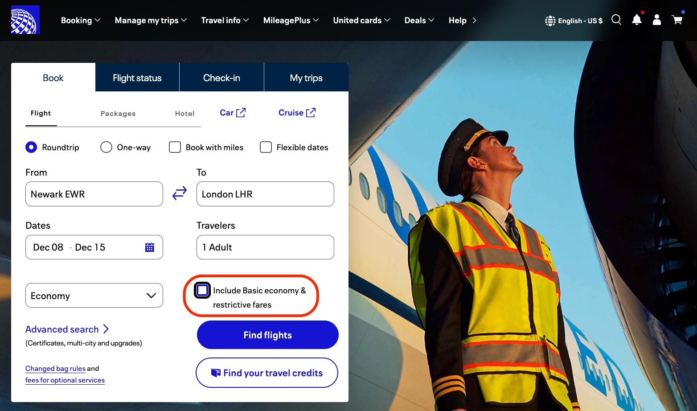Switch to the Flight status tab
Image resolution: width=697 pixels, height=411 pixels.
pos(137,78)
